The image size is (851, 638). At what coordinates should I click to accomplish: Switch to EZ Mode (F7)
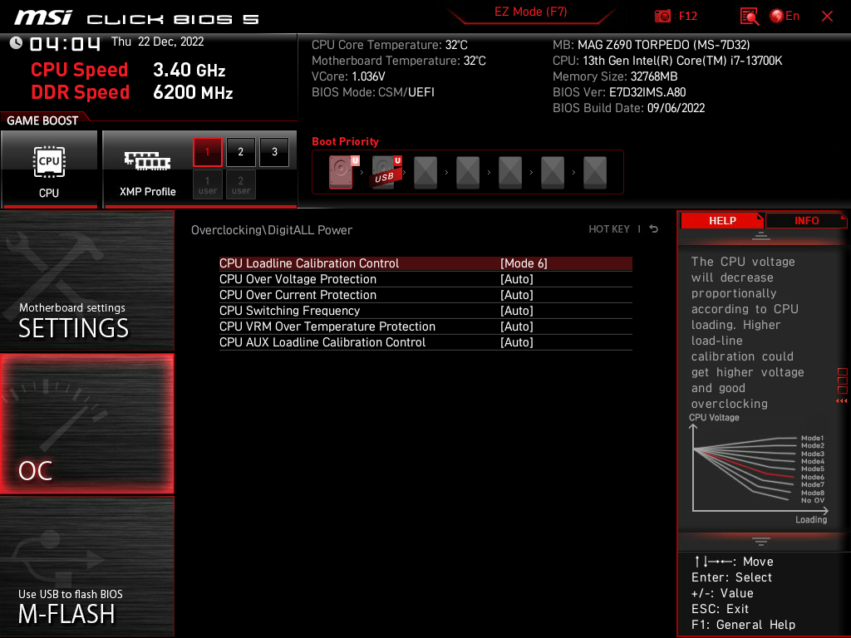click(530, 12)
